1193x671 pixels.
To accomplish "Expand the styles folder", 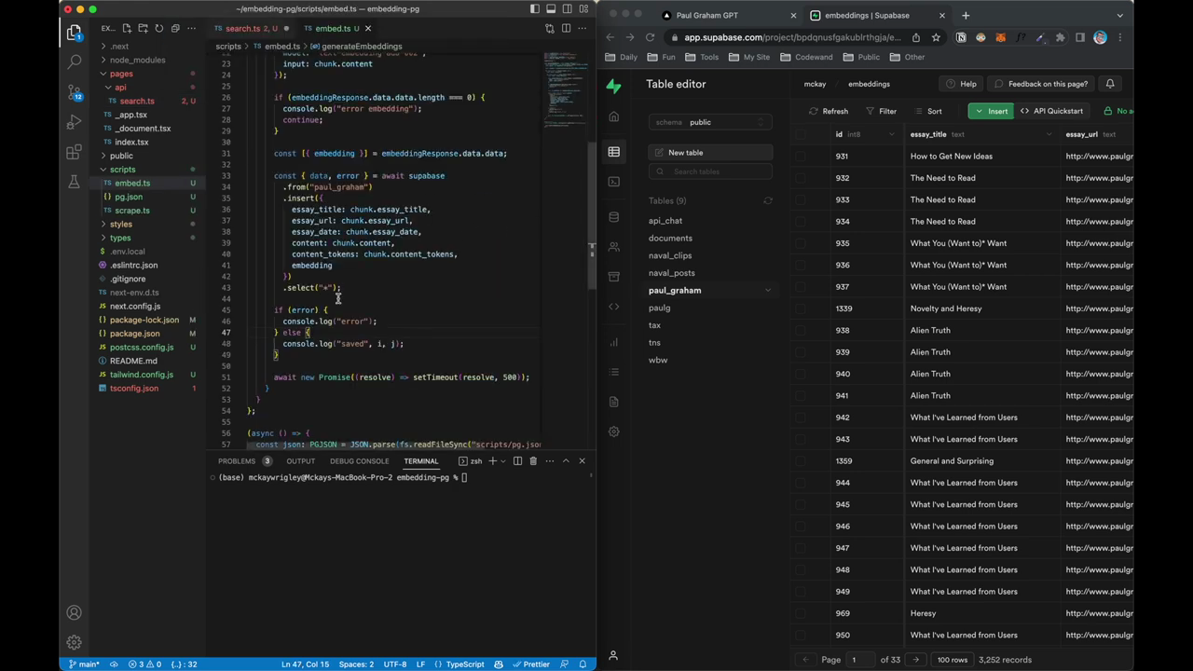I will (121, 225).
